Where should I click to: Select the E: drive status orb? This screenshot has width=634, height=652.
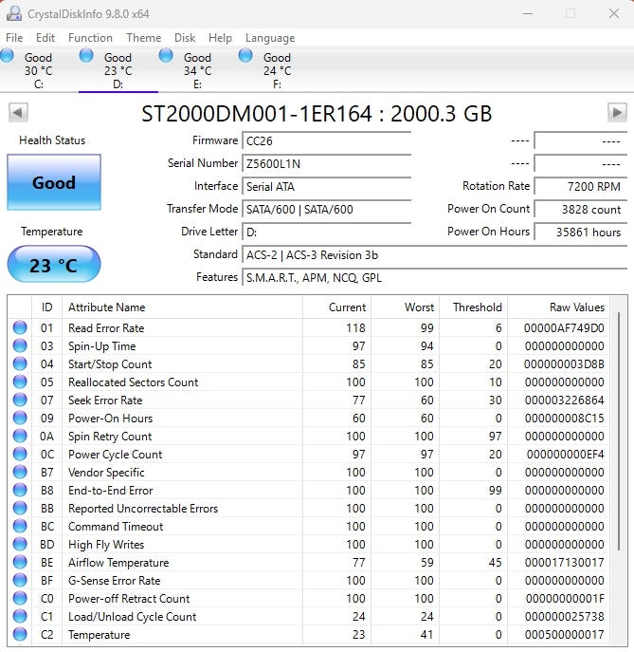(166, 55)
